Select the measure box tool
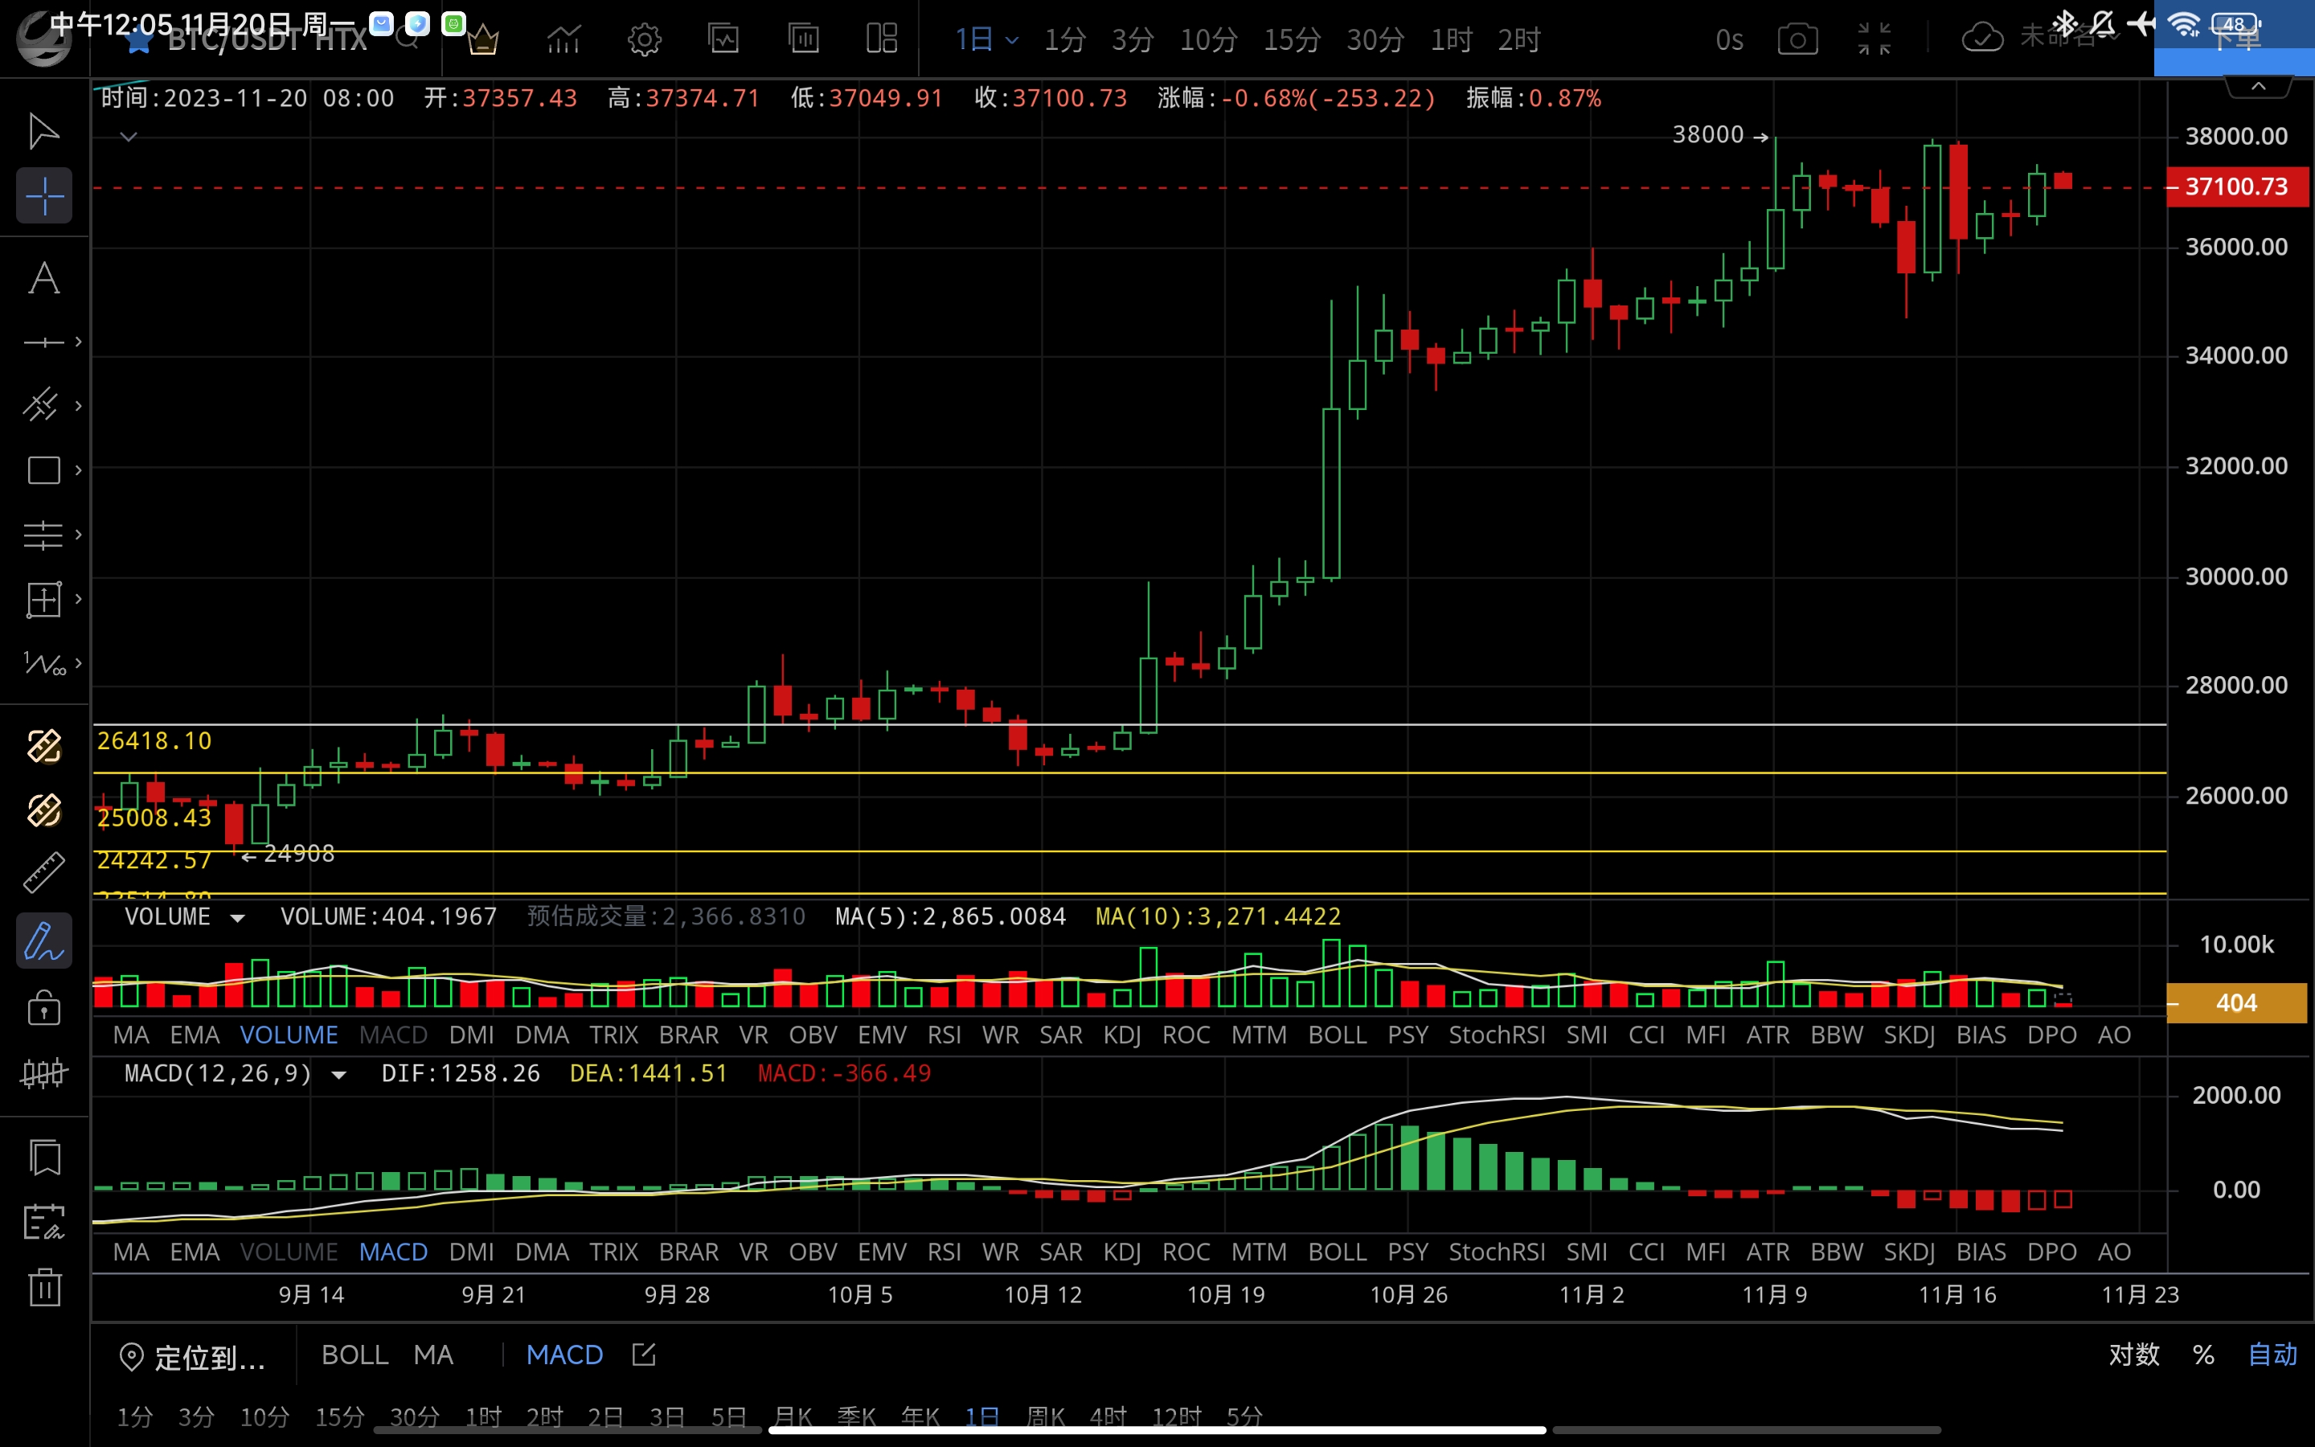 pyautogui.click(x=43, y=599)
